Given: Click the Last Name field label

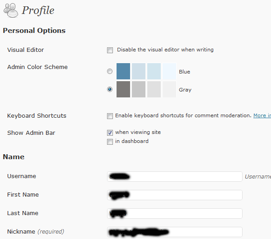Looking at the screenshot, I should point(23,213).
